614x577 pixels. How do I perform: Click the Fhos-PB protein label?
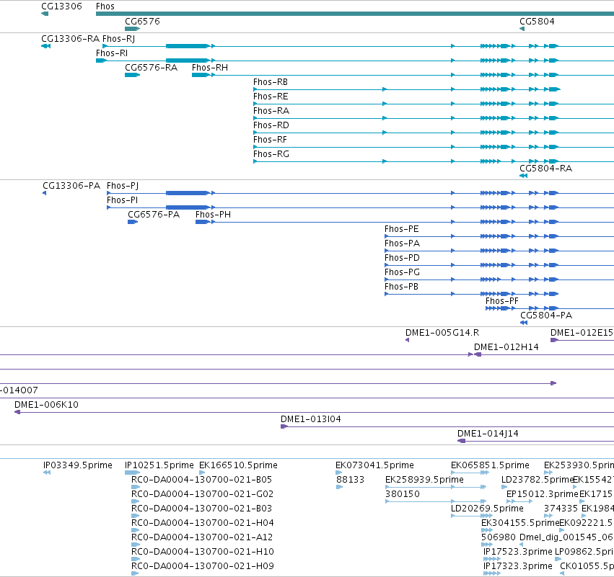pyautogui.click(x=401, y=287)
